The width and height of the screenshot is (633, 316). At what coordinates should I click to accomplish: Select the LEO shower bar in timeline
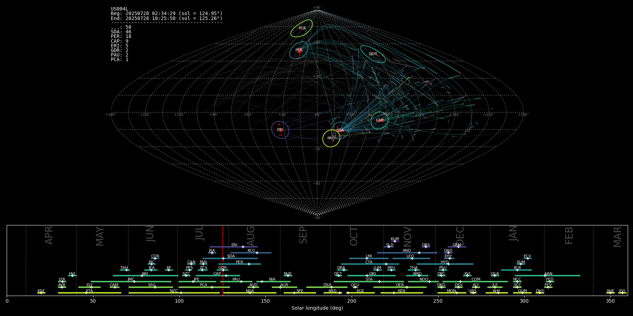tap(411, 258)
